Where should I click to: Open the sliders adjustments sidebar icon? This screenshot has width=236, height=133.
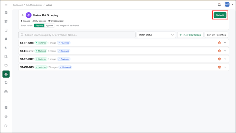[x=6, y=48]
